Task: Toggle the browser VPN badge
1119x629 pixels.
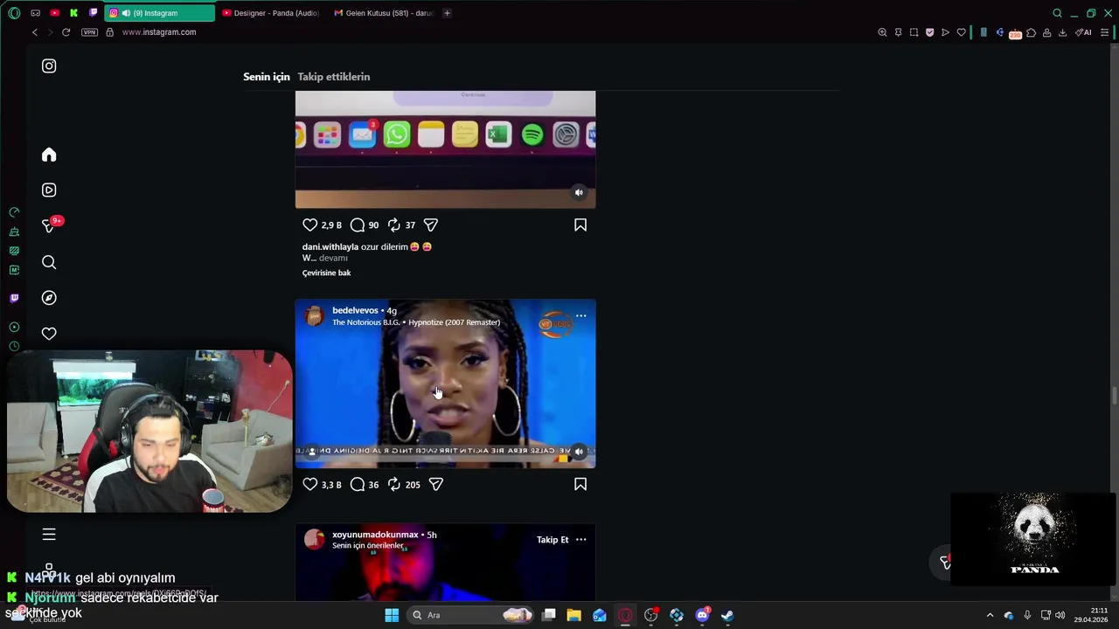Action: point(89,32)
